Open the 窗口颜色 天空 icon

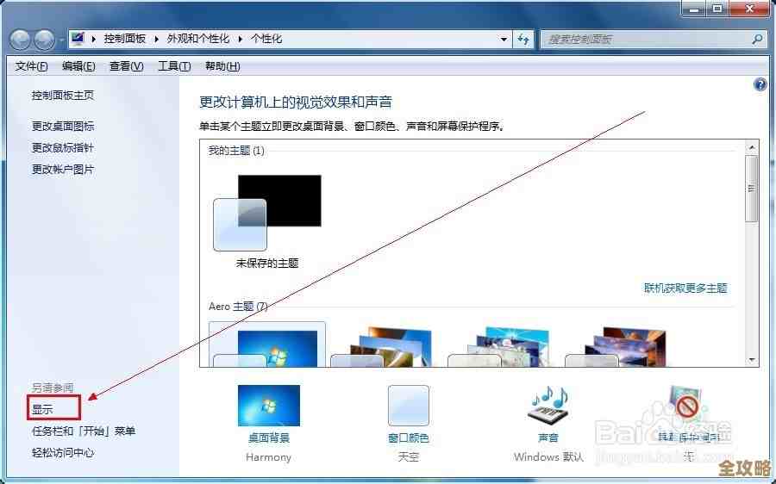[409, 406]
